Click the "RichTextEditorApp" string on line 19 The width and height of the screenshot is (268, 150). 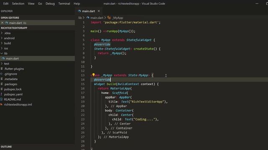coord(147,102)
